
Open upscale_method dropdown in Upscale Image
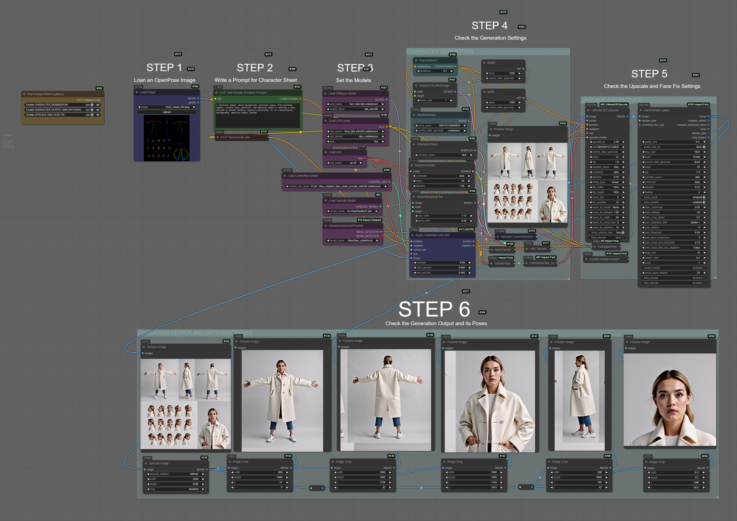click(x=176, y=474)
